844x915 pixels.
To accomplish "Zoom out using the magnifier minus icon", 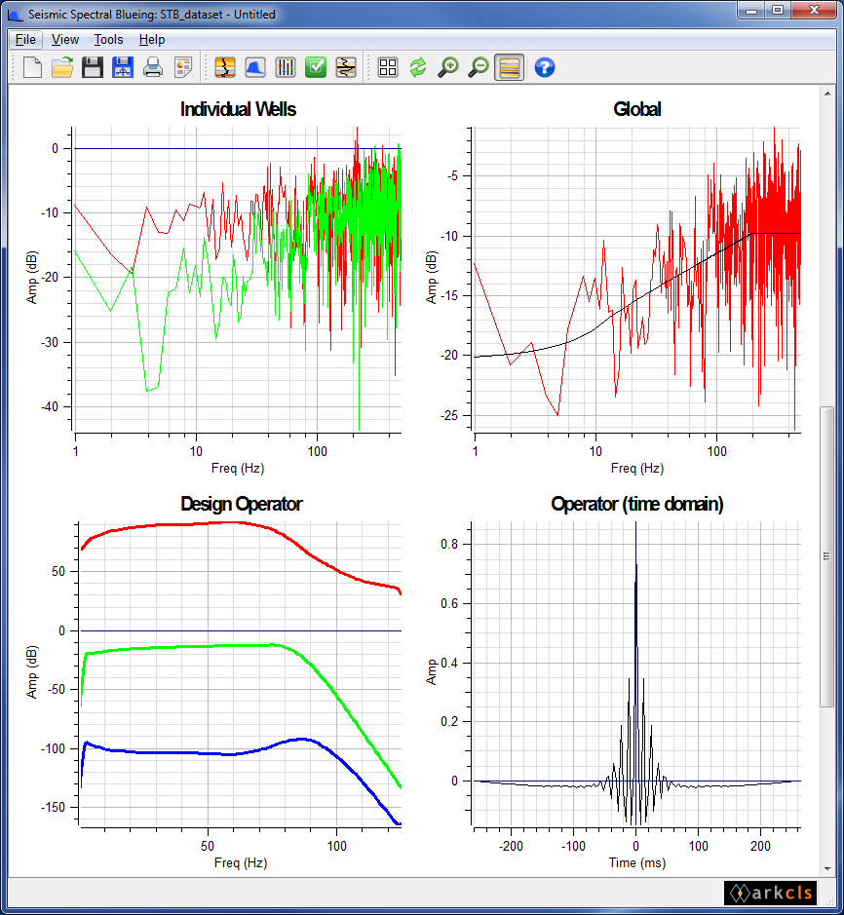I will pos(479,67).
